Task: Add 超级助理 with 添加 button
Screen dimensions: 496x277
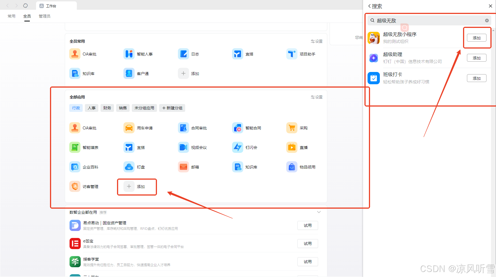Action: 477,58
